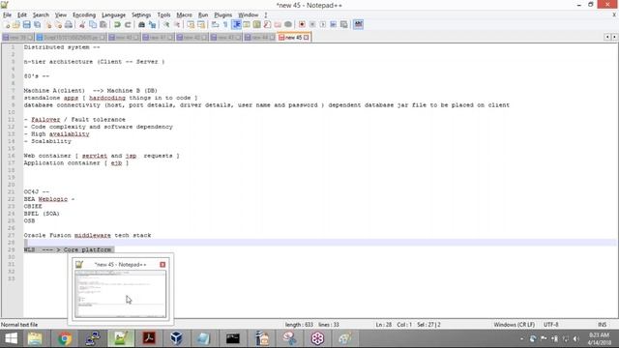Click the Replace toolbar icon
619x348 pixels.
click(152, 24)
